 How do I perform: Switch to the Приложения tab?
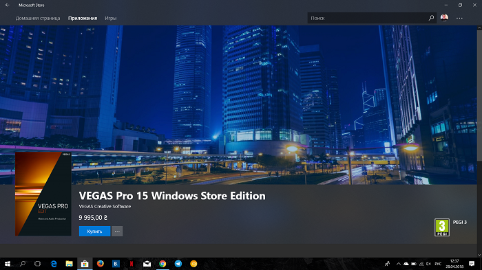click(83, 19)
